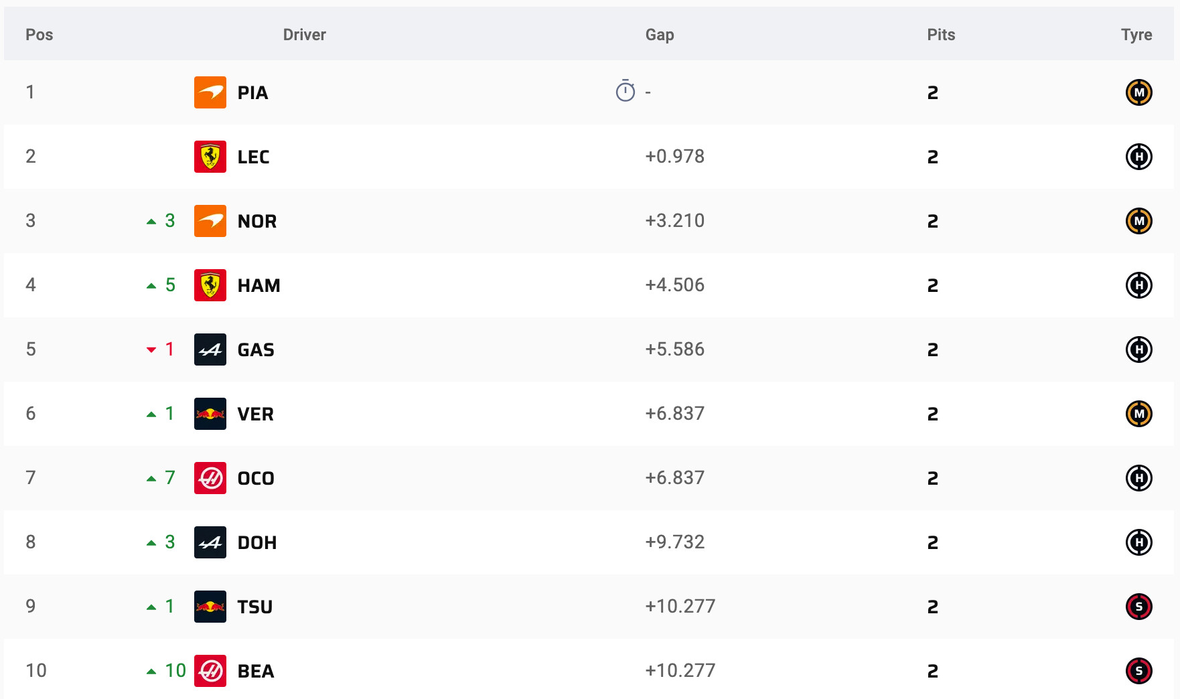
Task: Select the DOH driver name
Action: pyautogui.click(x=257, y=542)
